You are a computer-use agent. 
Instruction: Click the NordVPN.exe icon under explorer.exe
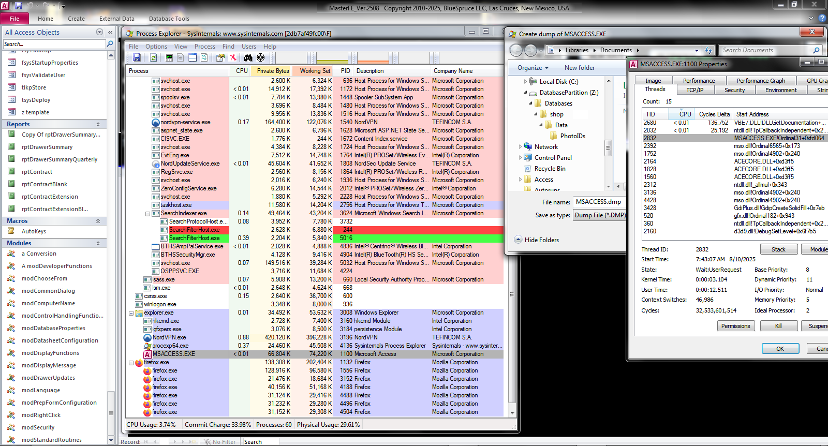(x=147, y=337)
